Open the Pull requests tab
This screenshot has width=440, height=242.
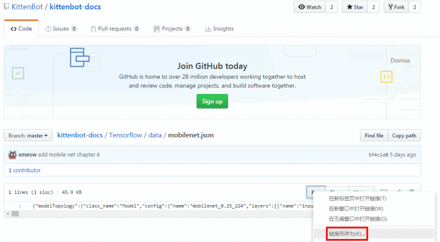click(x=115, y=29)
